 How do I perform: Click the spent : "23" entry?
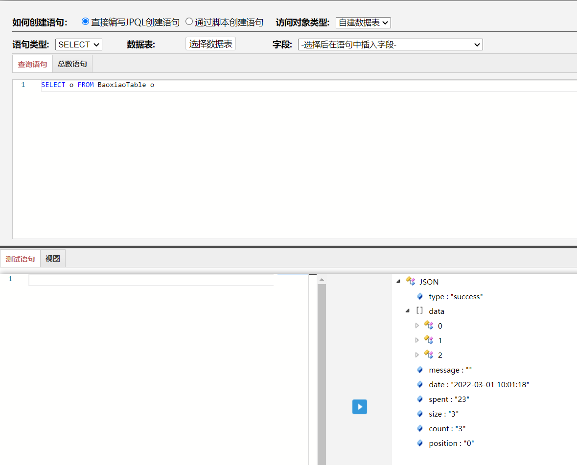(449, 399)
